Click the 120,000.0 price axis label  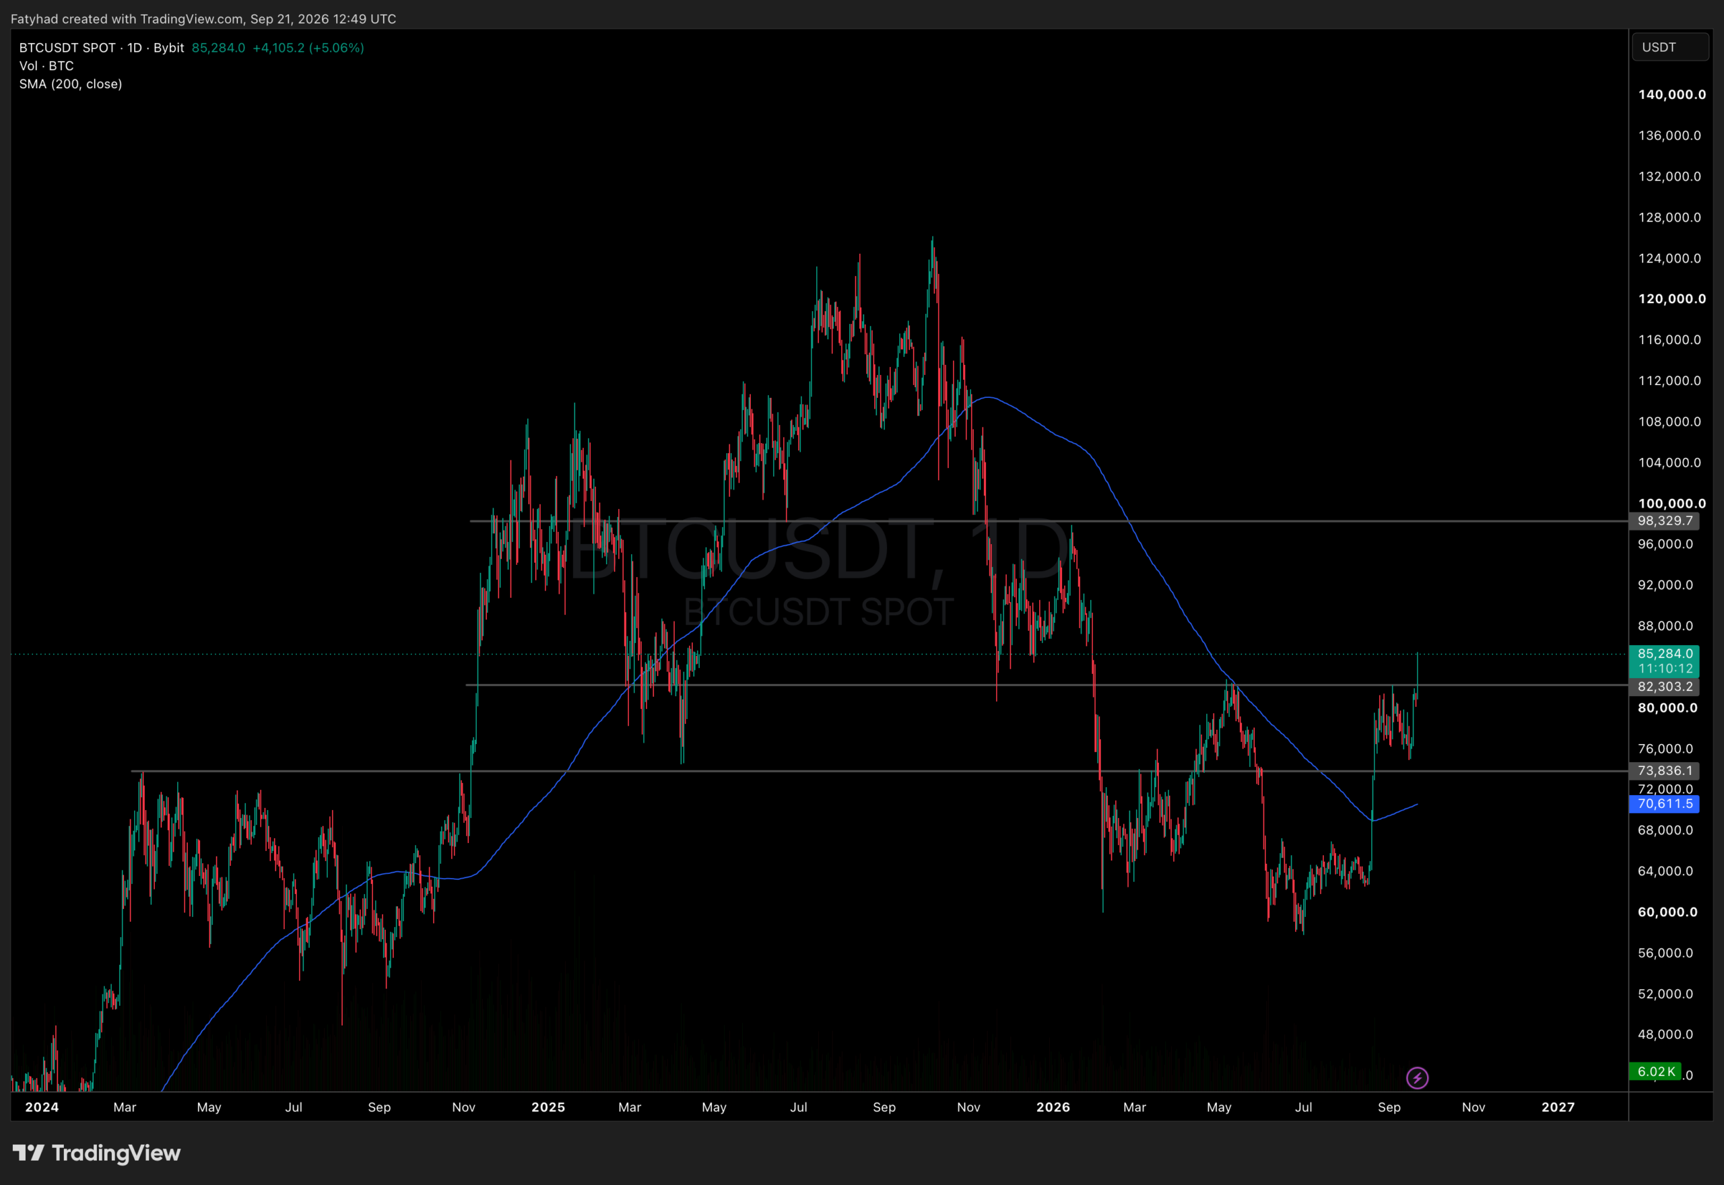[x=1672, y=298]
